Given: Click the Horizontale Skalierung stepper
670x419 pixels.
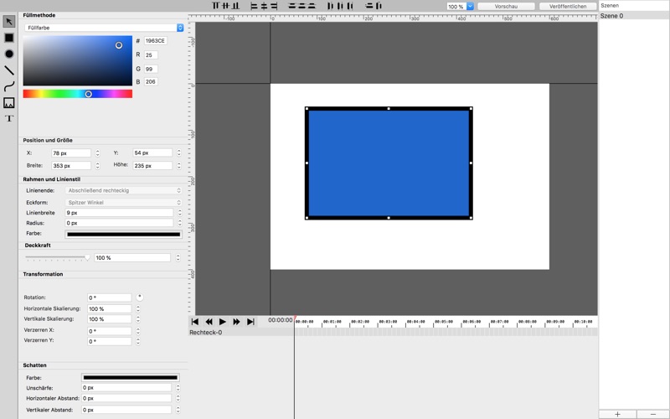Looking at the screenshot, I should tap(138, 308).
